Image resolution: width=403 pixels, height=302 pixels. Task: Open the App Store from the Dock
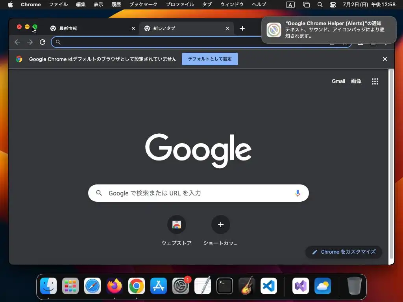[159, 286]
